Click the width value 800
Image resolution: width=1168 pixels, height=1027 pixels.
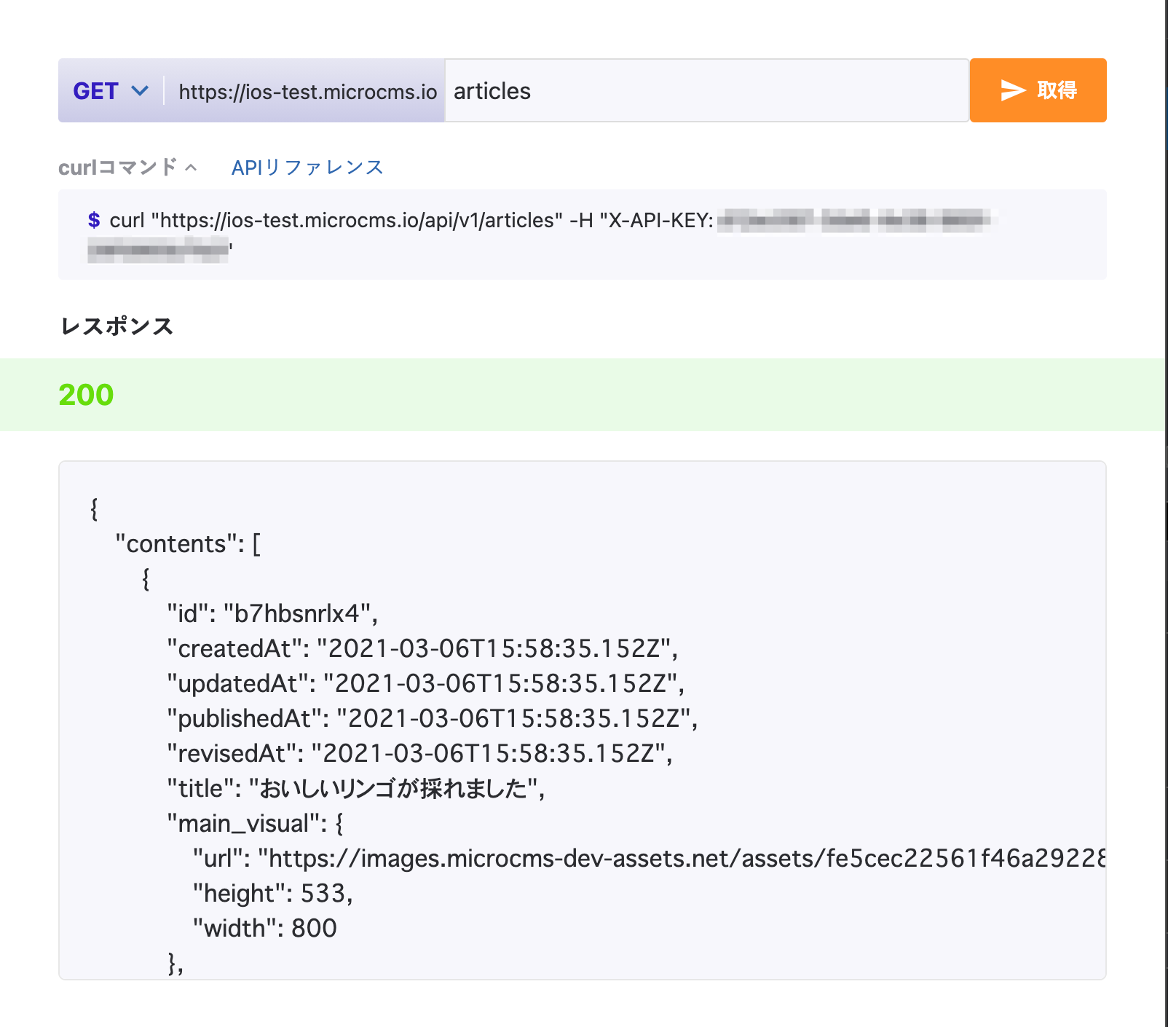(x=314, y=929)
